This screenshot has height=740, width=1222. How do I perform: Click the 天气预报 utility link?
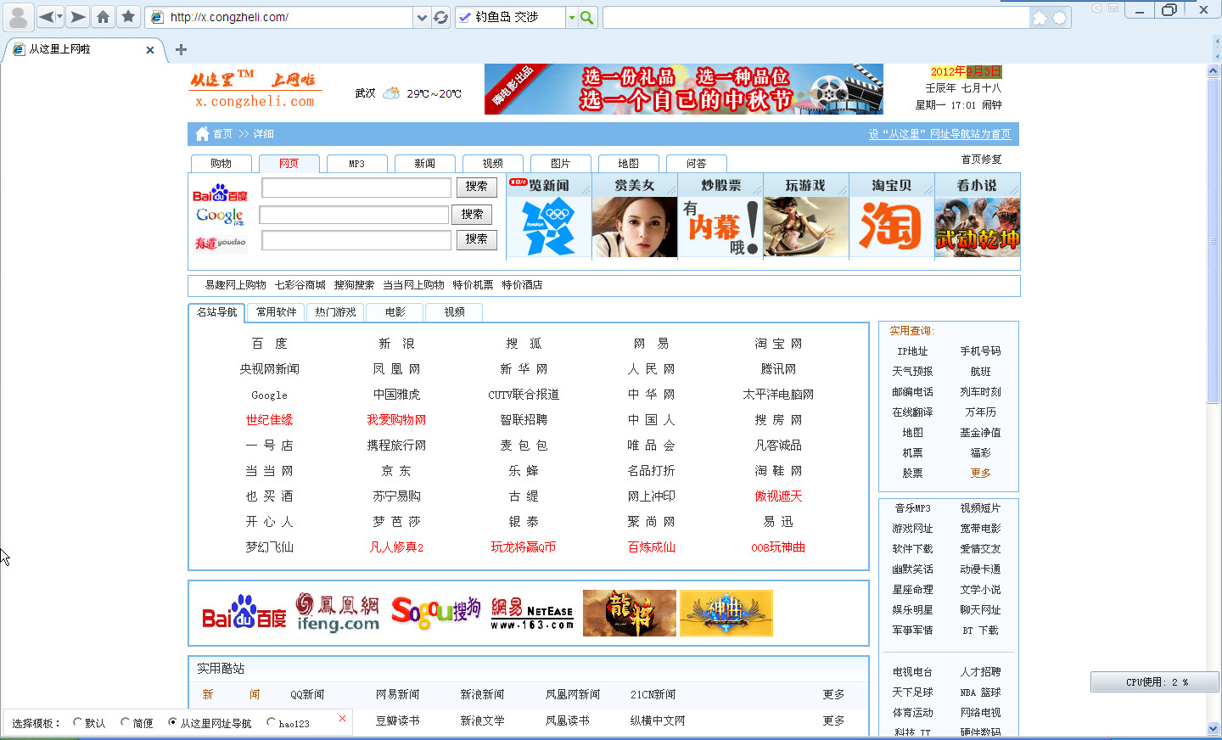coord(912,372)
